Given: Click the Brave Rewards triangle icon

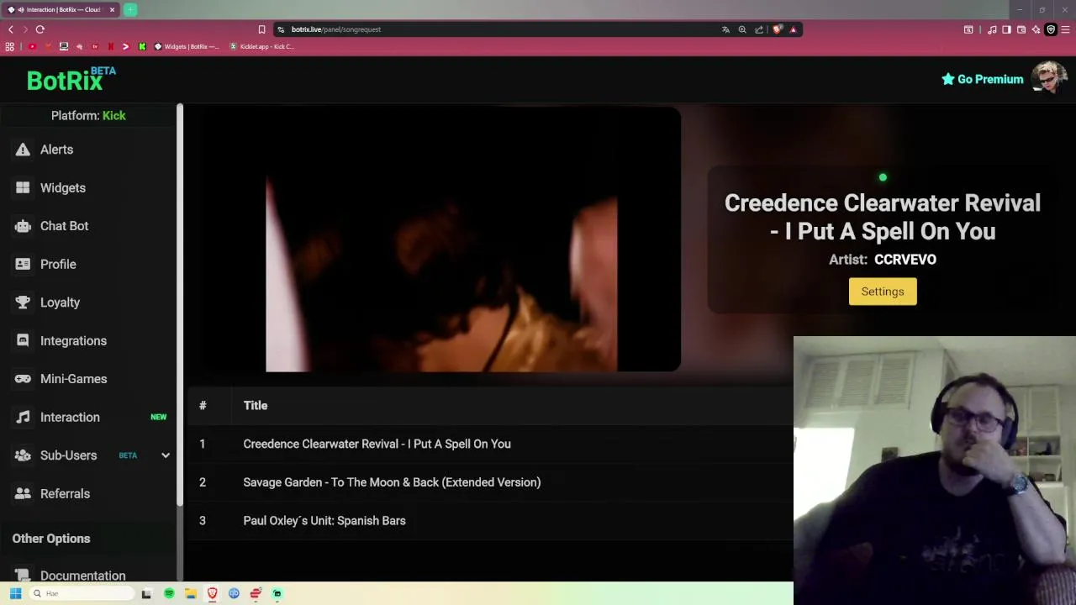Looking at the screenshot, I should [793, 29].
